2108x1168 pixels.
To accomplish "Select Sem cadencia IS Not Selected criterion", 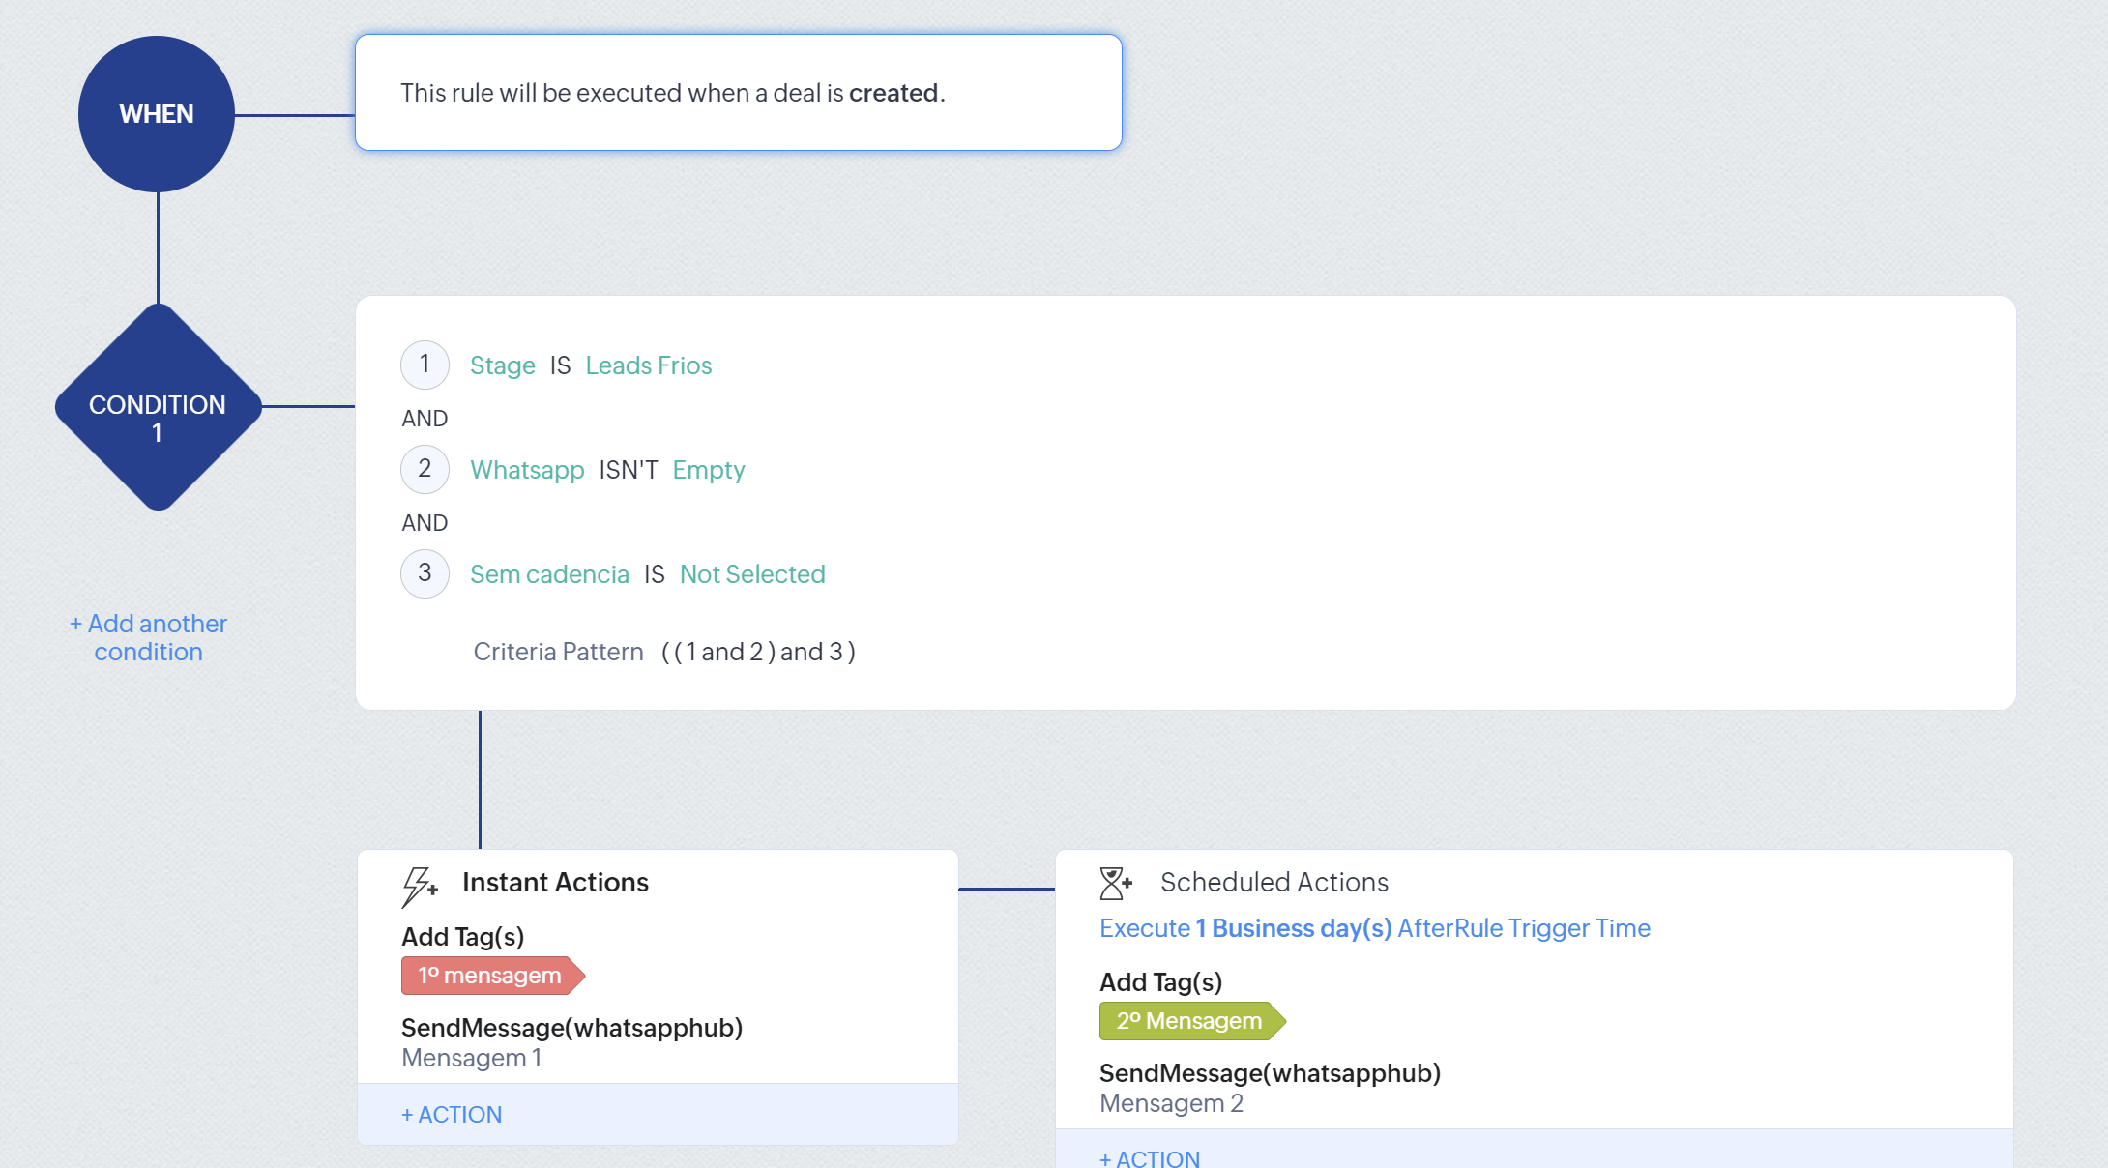I will coord(647,574).
